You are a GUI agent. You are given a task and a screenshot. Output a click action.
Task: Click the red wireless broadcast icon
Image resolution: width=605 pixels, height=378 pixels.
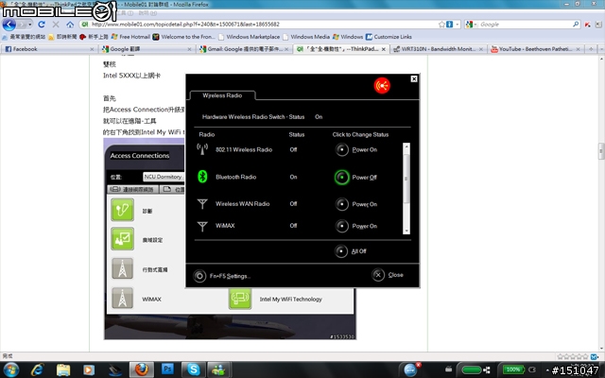click(x=382, y=86)
